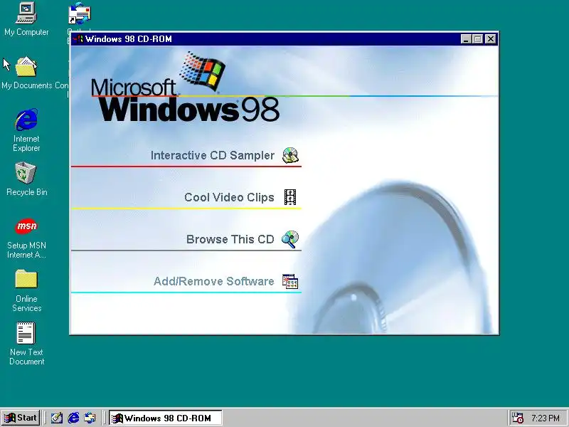Click the 7:23 PM system clock
The height and width of the screenshot is (427, 569).
[546, 418]
